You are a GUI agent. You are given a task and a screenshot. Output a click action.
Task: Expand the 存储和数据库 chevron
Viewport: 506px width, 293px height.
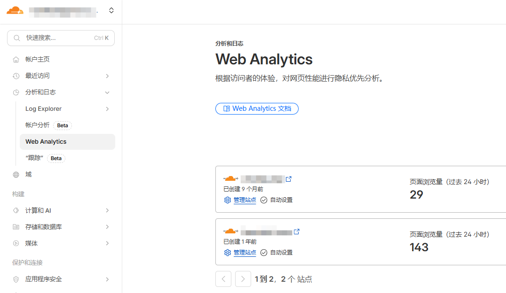point(107,227)
